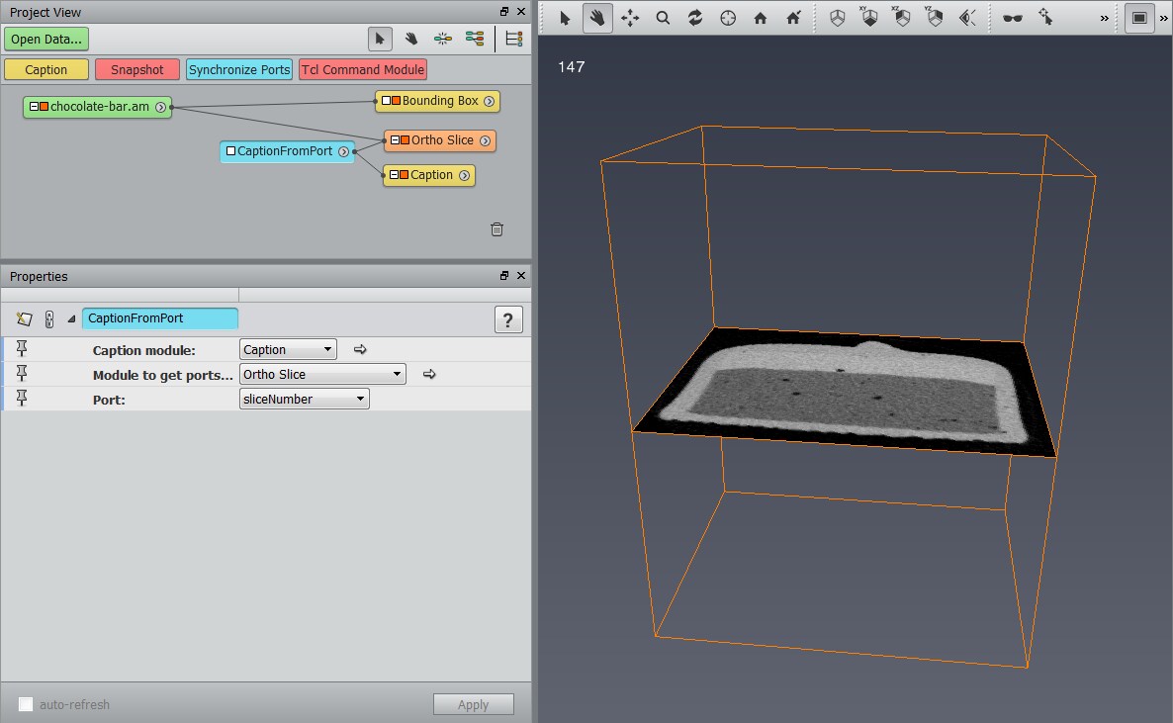
Task: Click the Home view icon
Action: click(x=760, y=17)
